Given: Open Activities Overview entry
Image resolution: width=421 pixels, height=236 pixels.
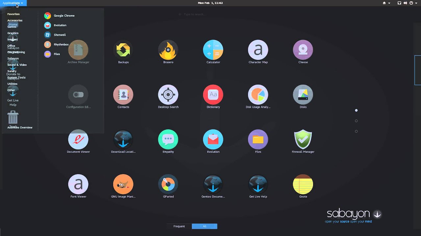Looking at the screenshot, I should point(20,128).
